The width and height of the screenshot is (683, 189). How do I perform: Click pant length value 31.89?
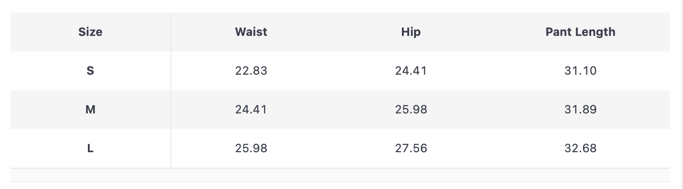(x=580, y=110)
